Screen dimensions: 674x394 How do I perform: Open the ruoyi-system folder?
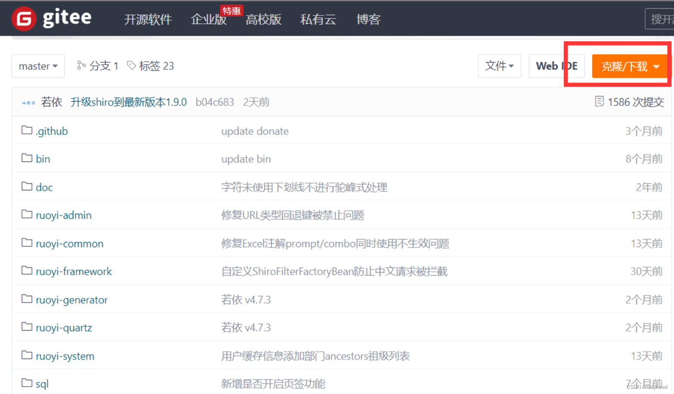(65, 356)
